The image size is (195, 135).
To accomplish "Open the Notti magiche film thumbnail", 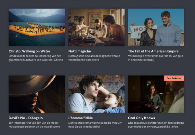I will tap(97, 27).
